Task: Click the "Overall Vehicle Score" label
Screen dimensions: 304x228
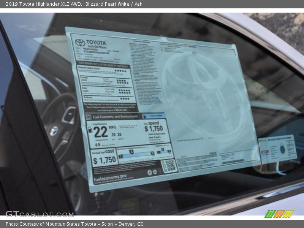Action: (89, 68)
